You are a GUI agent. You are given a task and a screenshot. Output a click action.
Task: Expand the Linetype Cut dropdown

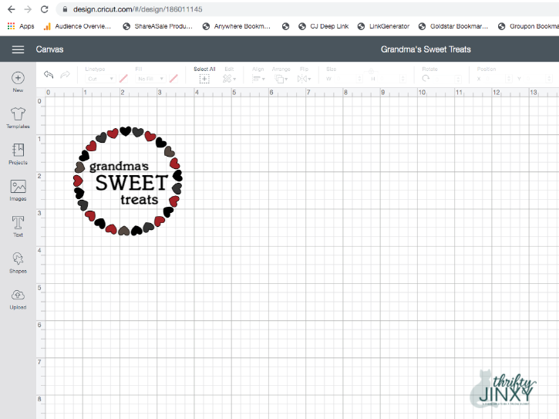100,79
